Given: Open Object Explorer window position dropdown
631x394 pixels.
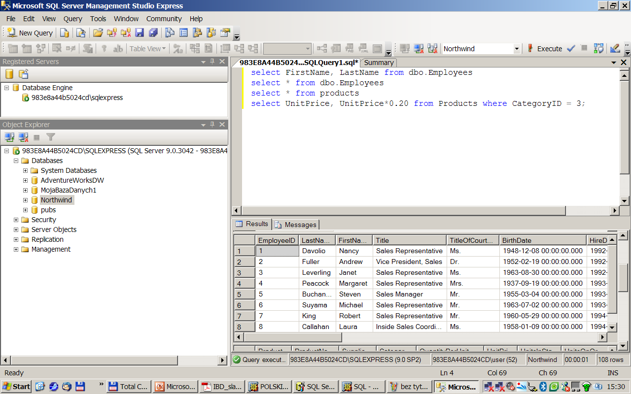Looking at the screenshot, I should (204, 125).
